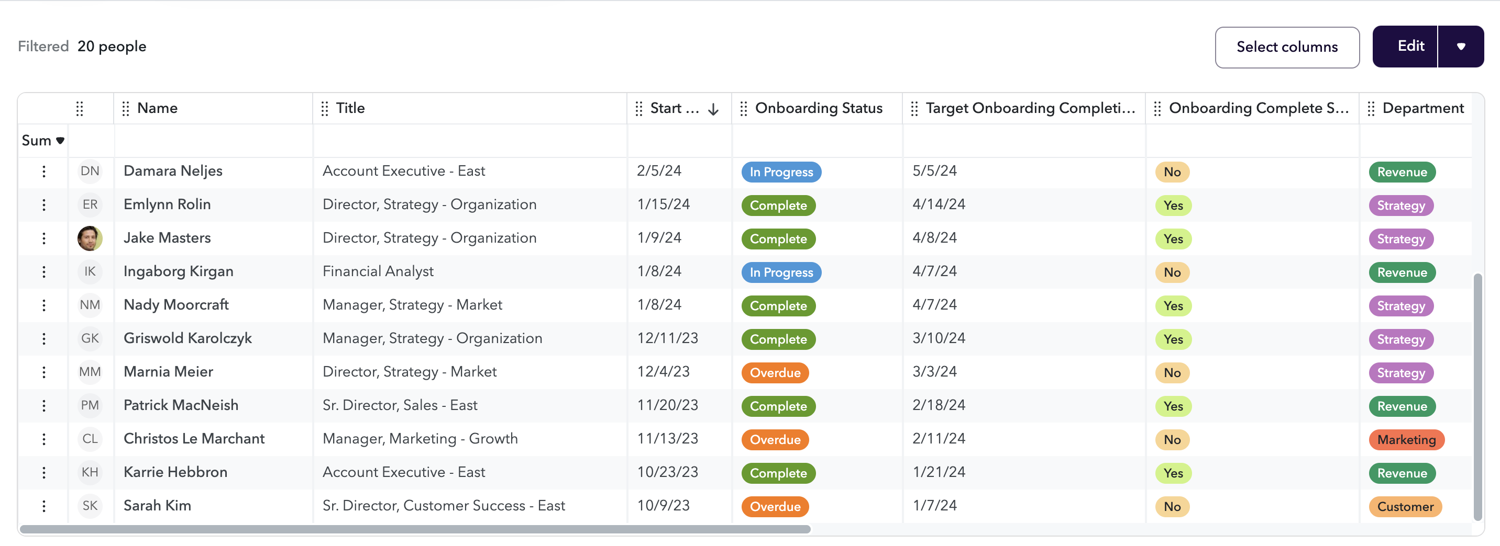Click the horizontal scrollbar below the table

[x=407, y=530]
